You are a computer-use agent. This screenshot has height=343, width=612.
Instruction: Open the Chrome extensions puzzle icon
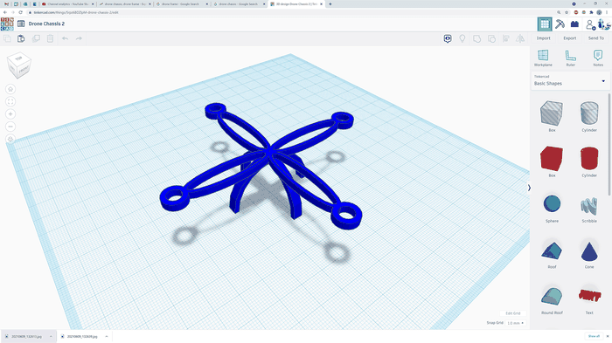click(x=591, y=12)
